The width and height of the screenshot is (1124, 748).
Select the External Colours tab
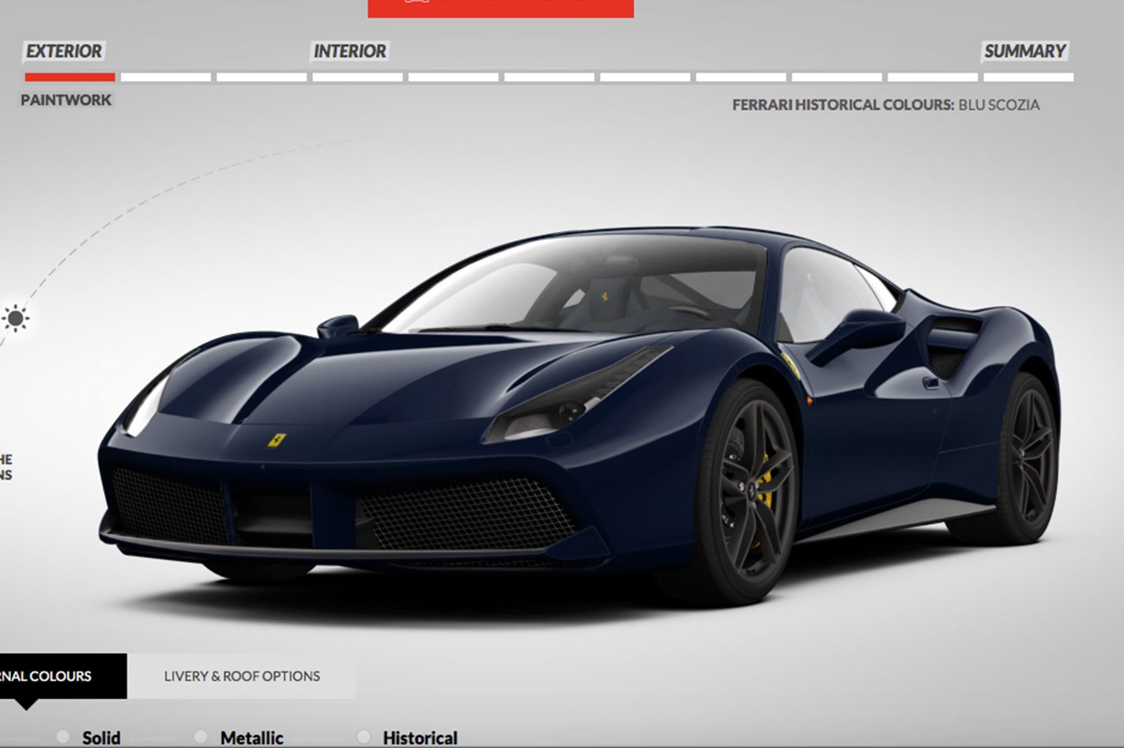pos(62,676)
